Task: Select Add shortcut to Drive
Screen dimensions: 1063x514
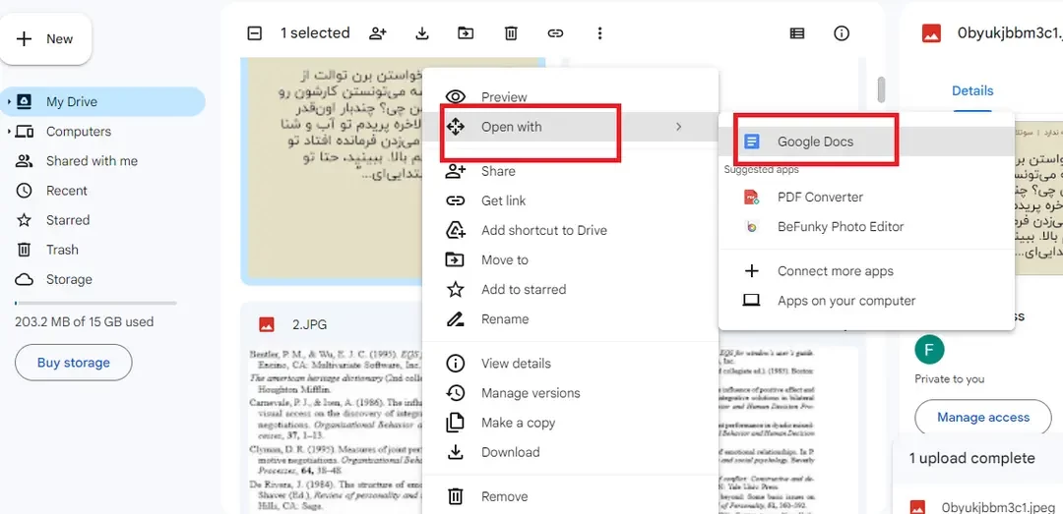Action: pos(570,230)
